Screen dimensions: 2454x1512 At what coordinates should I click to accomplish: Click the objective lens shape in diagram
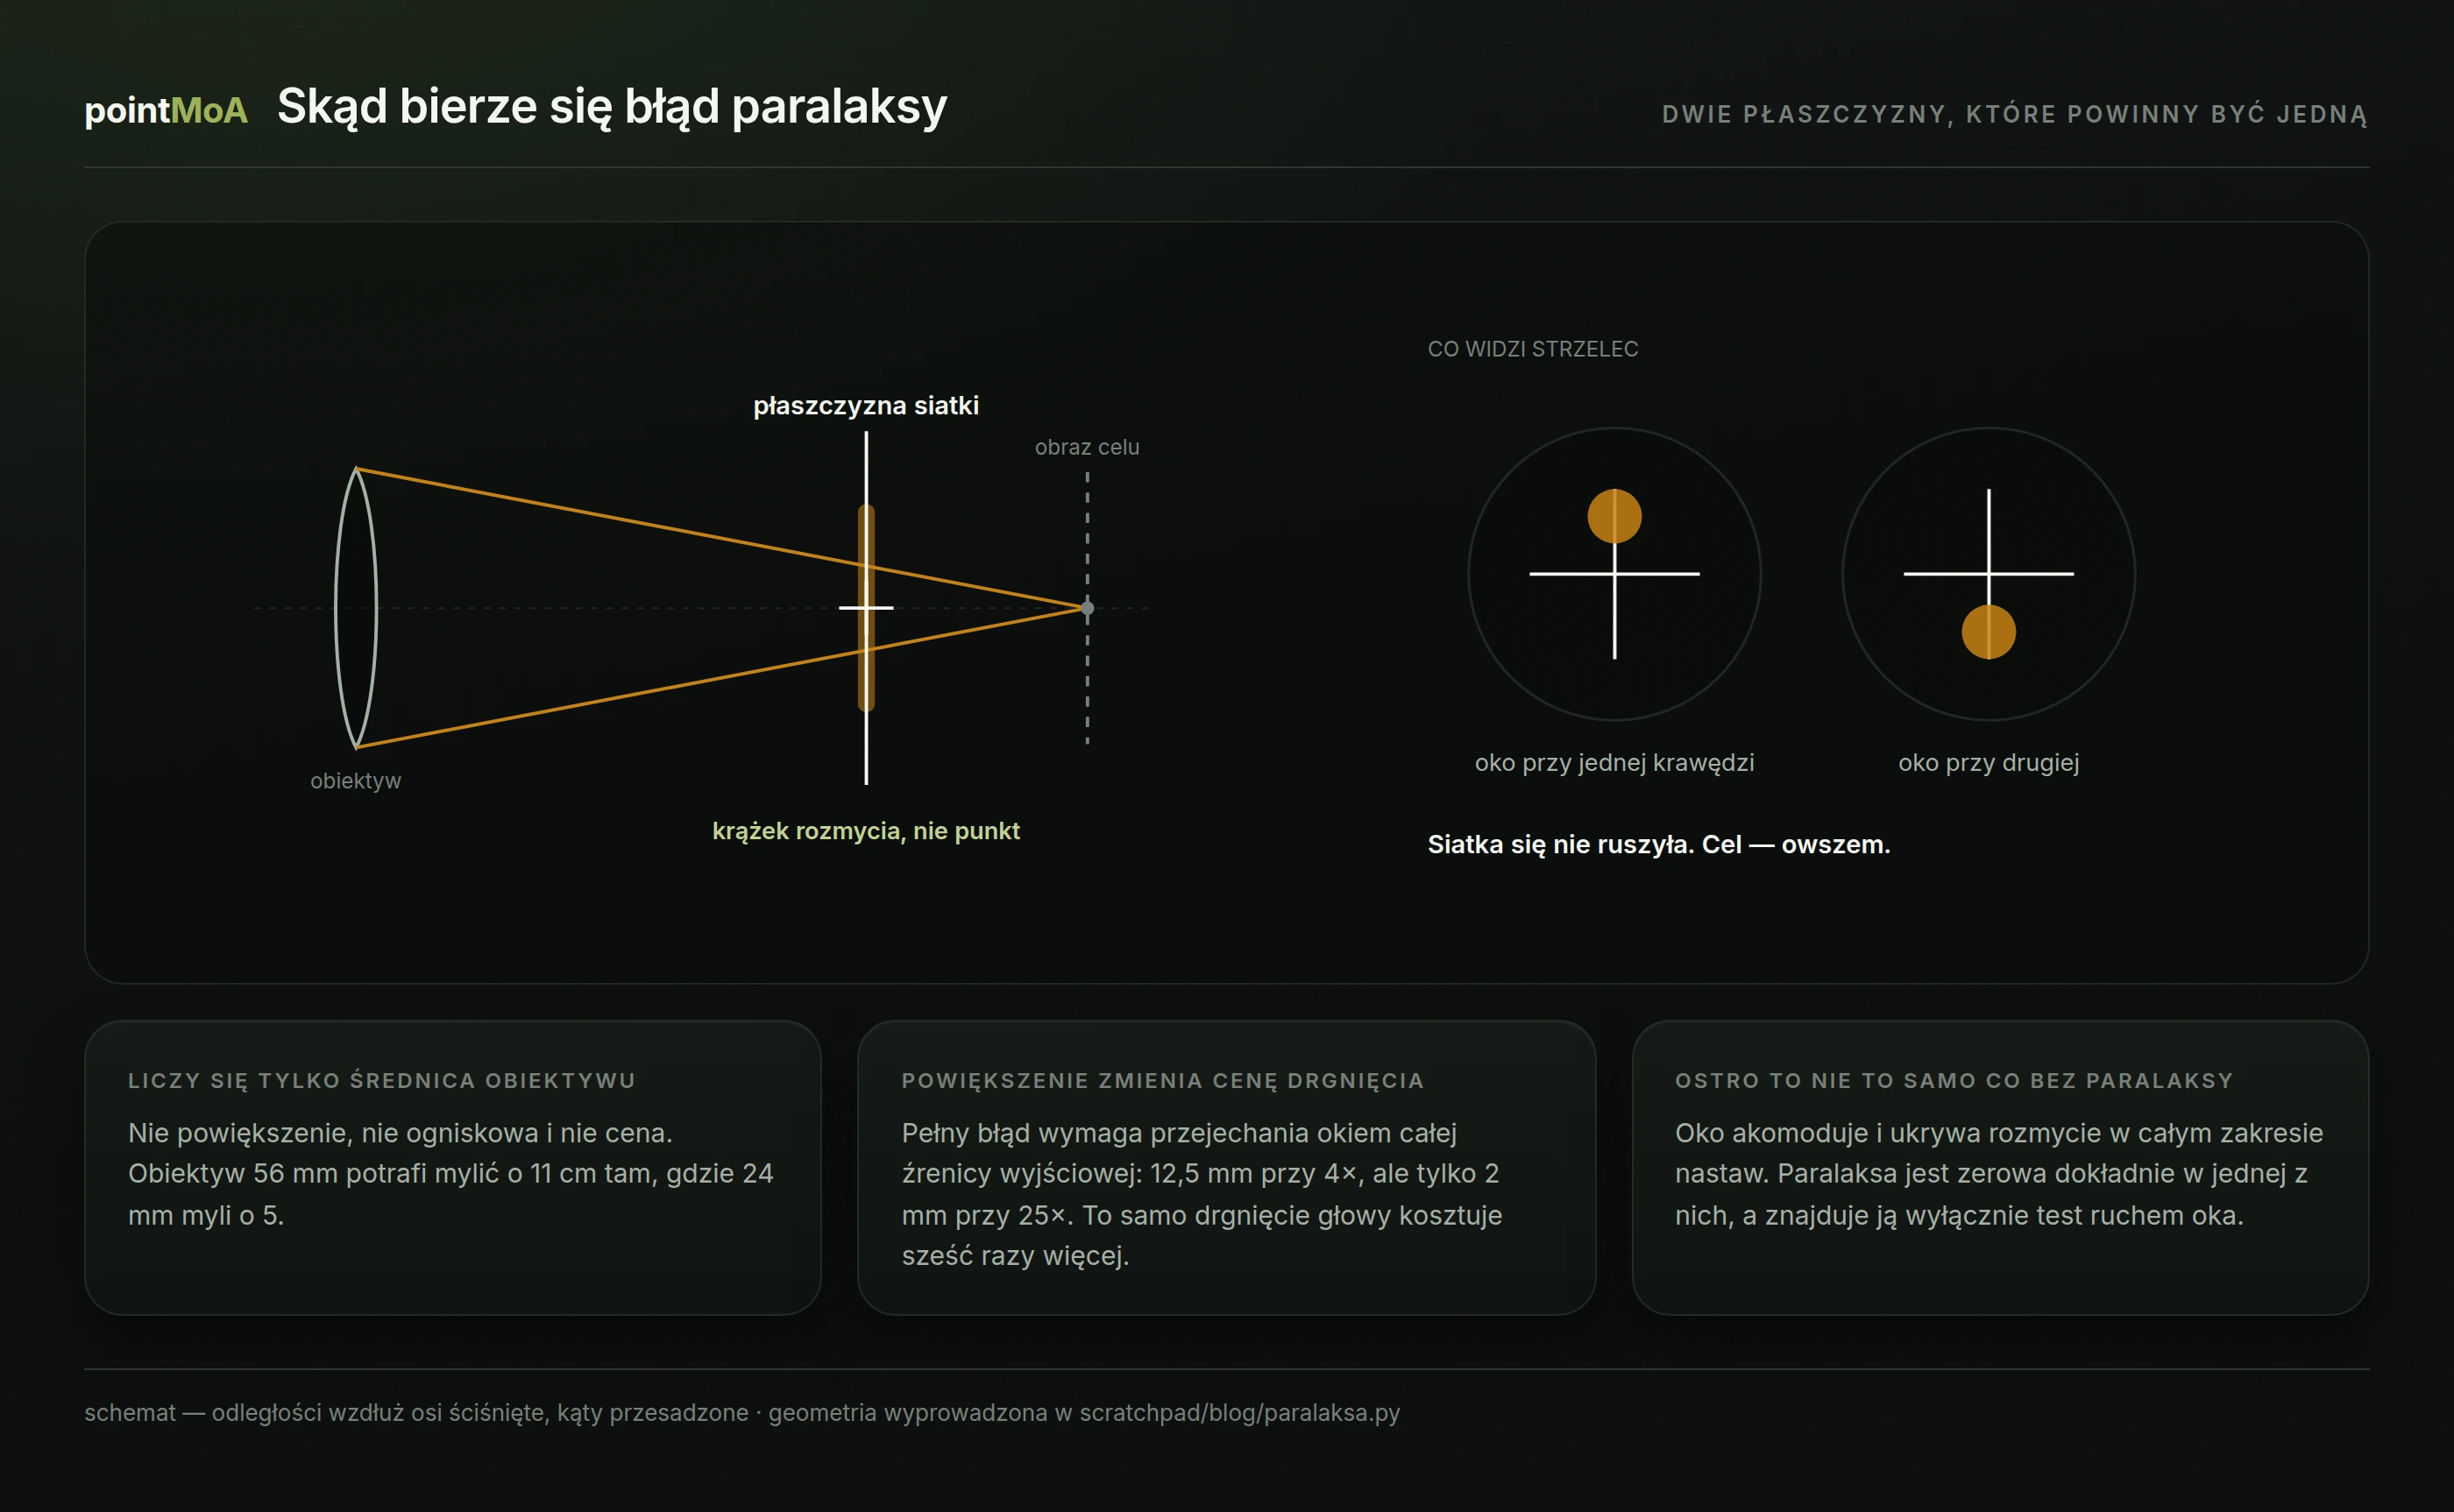(x=356, y=608)
